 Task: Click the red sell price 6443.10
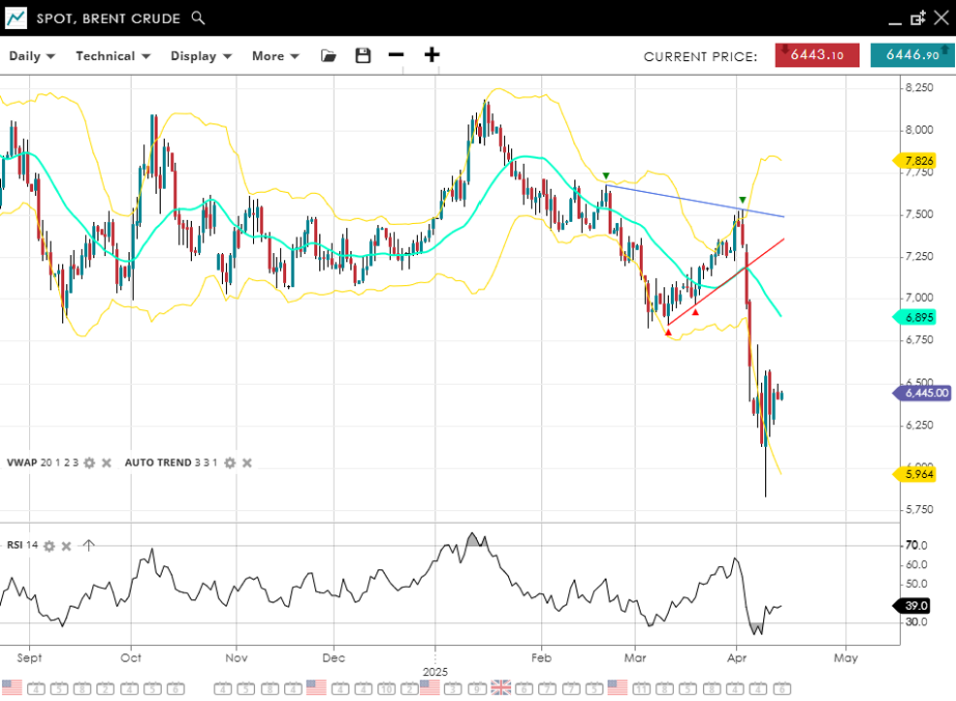[816, 56]
